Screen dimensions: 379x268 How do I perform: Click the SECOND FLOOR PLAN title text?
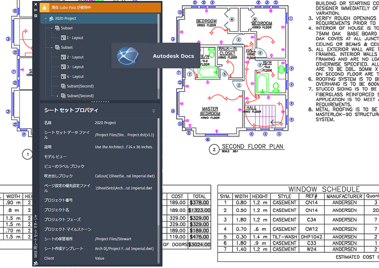(x=253, y=147)
